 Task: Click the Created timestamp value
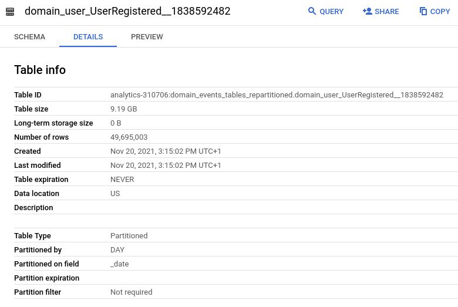click(x=166, y=151)
